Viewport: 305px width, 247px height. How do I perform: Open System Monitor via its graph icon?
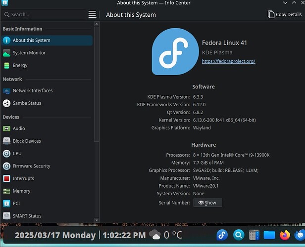(x=6, y=53)
